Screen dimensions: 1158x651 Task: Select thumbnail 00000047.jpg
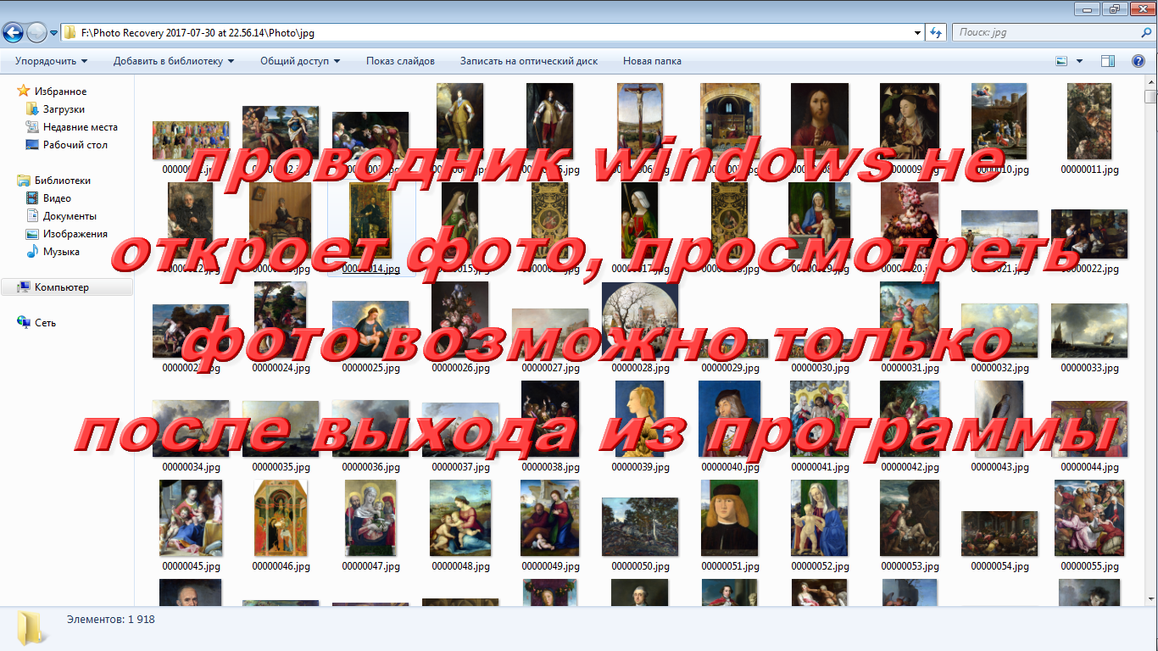[370, 518]
